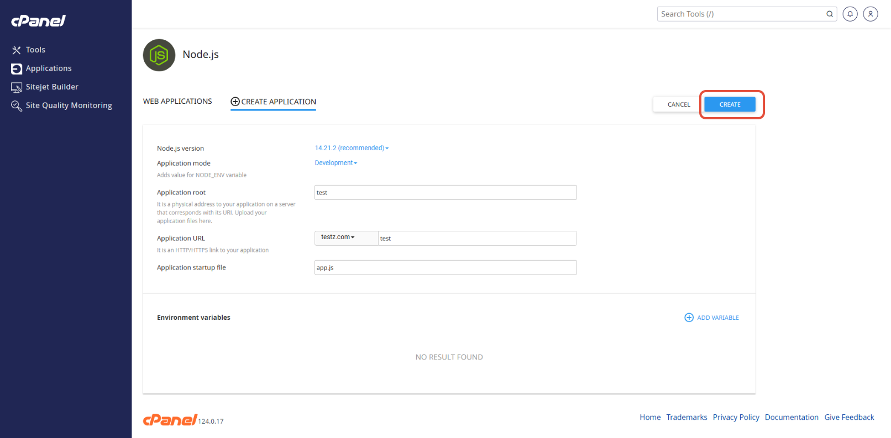Screen dimensions: 891x438
Task: Open the Documentation footer link
Action: click(x=792, y=418)
